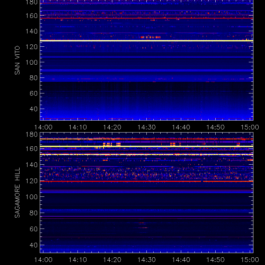Click the bright yellow band near 127 in San Vito
Image resolution: width=265 pixels, height=265 pixels.
[x=146, y=41]
